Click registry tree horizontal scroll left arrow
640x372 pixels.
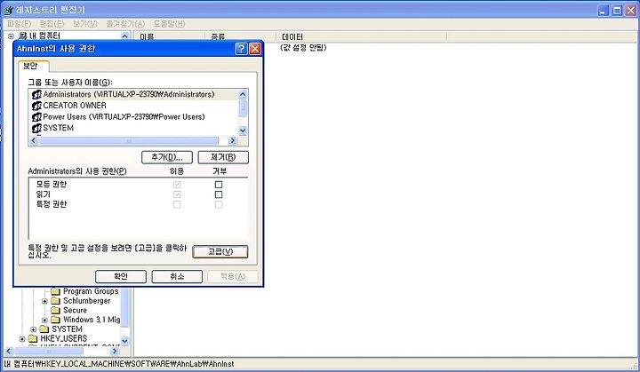point(9,351)
